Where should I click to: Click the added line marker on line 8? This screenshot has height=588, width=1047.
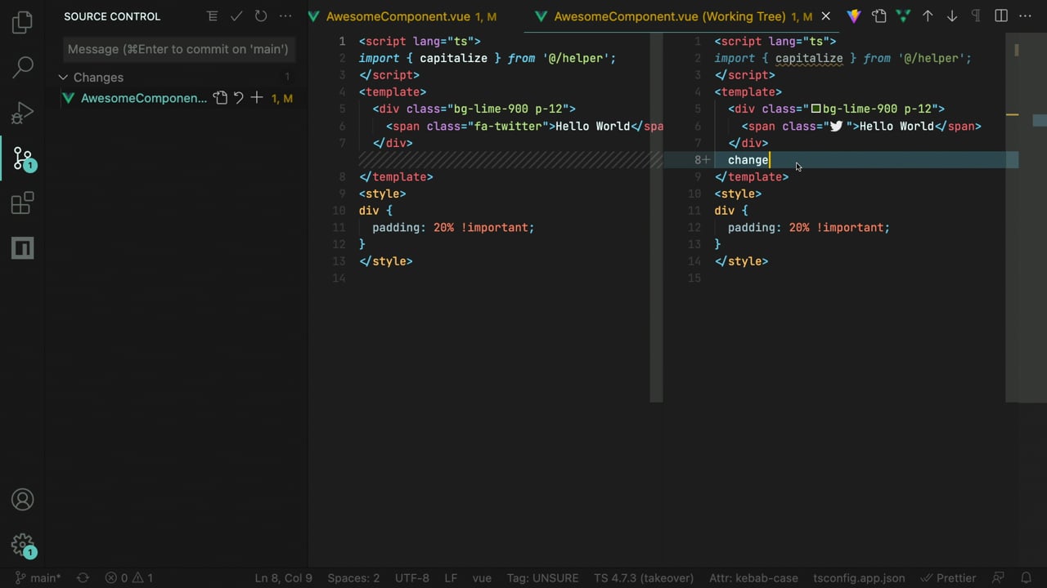pyautogui.click(x=706, y=160)
